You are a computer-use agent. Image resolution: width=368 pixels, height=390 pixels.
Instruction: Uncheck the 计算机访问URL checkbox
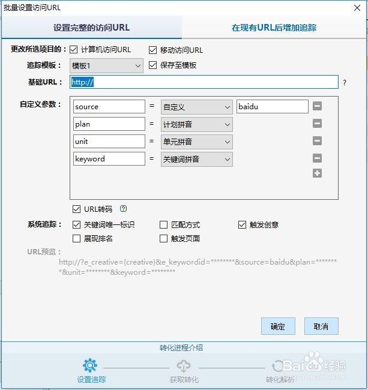click(74, 50)
